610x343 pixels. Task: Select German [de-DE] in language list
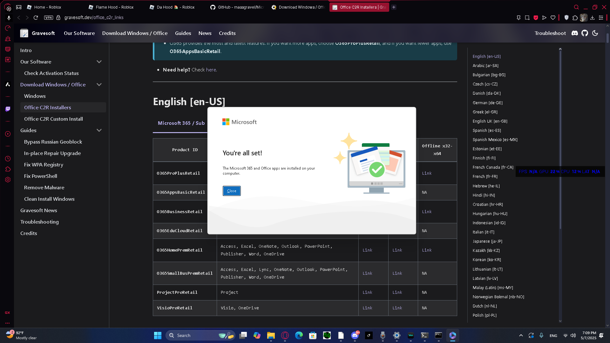coord(487,103)
